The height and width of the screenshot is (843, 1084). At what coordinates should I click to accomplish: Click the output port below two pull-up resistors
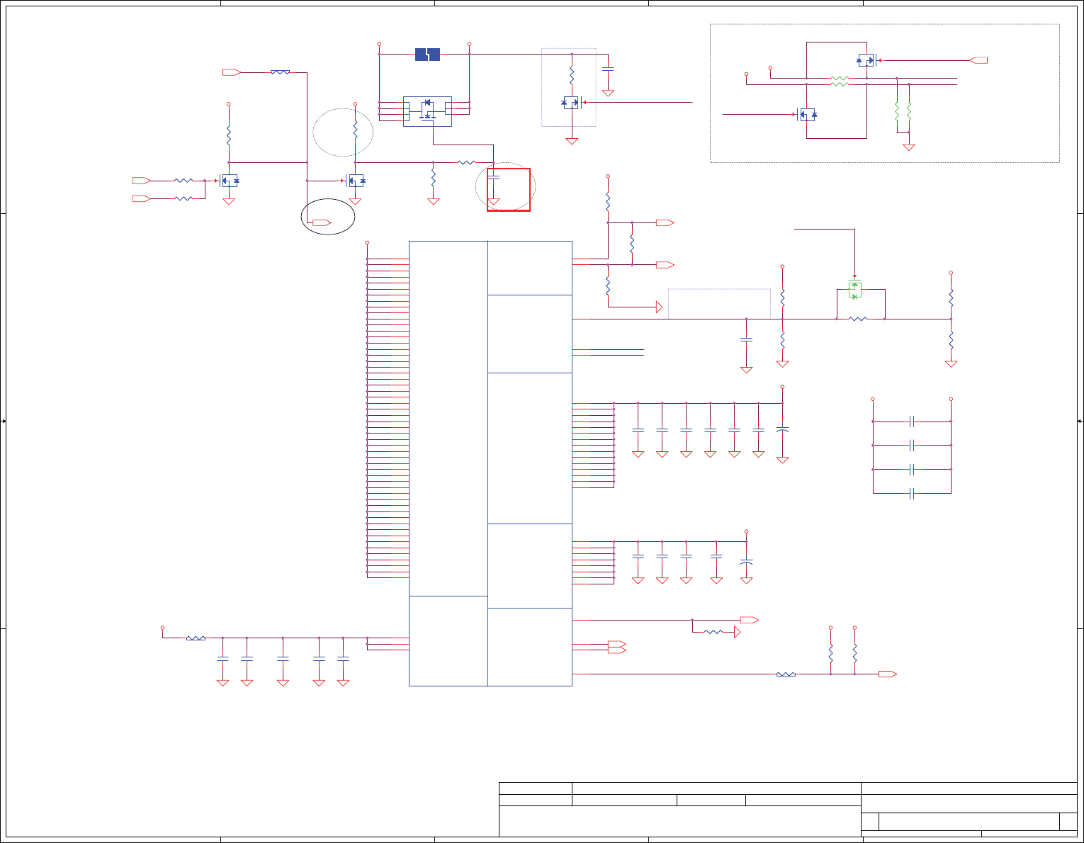888,674
